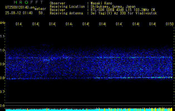Click observer name Masaki Kano
Screen dimensions: 175x111
tap(101, 3)
